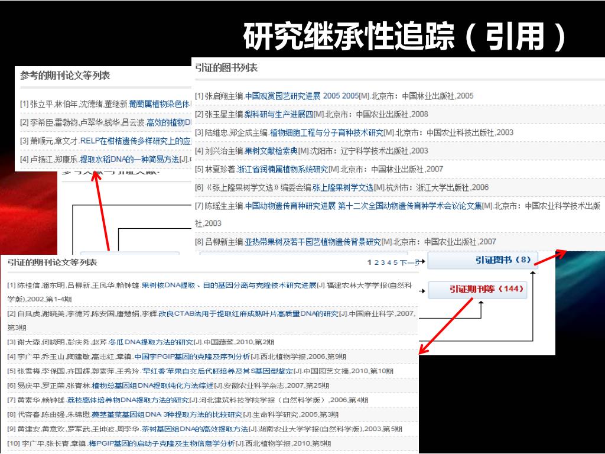Click source 生命科学研究,2005,第3期
Viewport: 605px width, 454px height.
(295, 414)
